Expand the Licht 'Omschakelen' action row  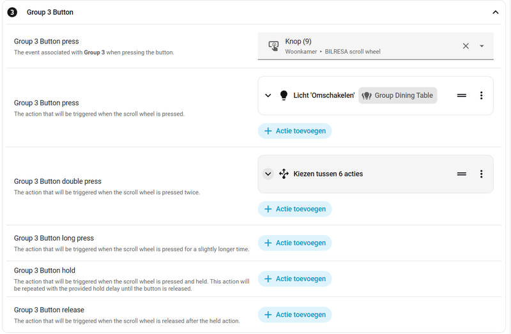(268, 96)
